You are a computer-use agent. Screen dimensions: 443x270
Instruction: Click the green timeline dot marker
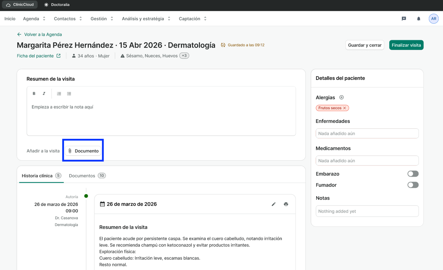coord(86,196)
